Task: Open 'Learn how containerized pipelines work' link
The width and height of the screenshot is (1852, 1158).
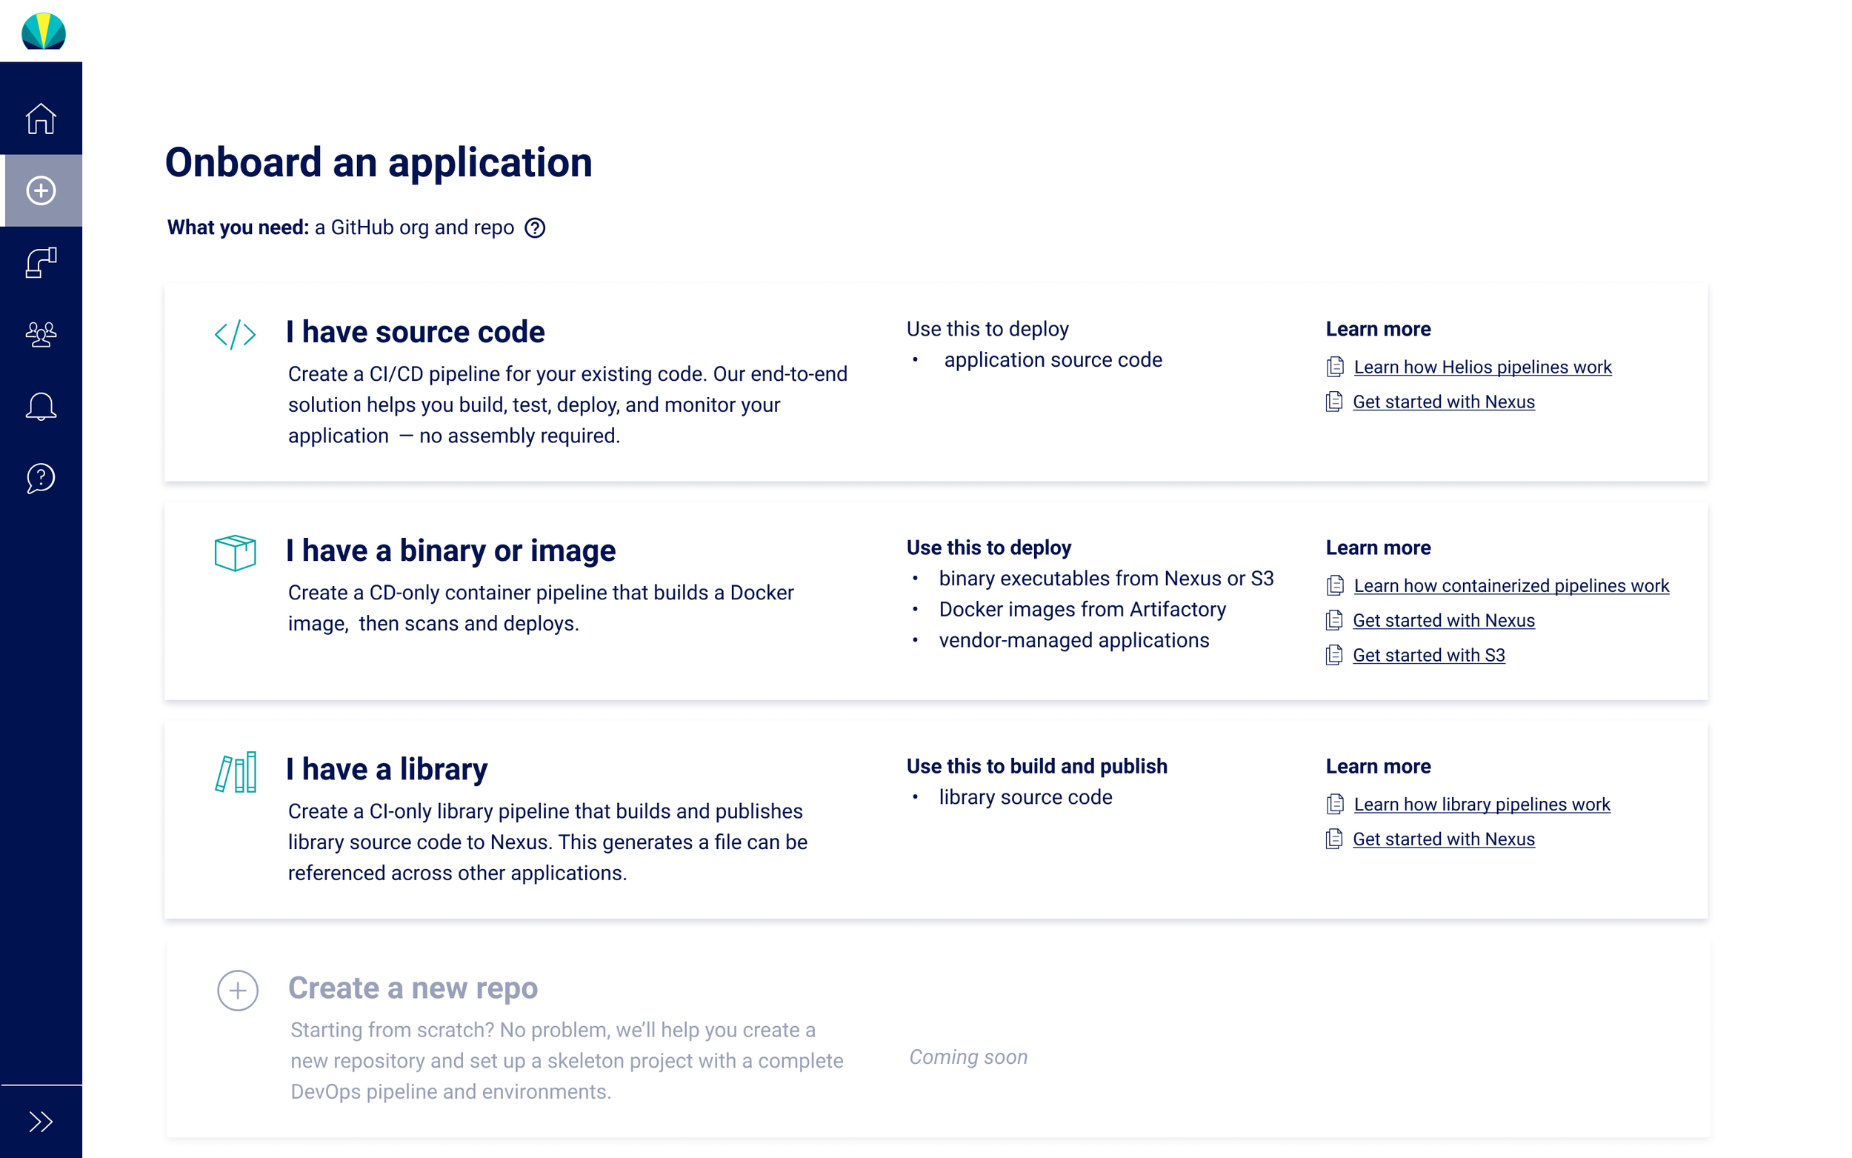Action: click(x=1510, y=586)
